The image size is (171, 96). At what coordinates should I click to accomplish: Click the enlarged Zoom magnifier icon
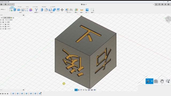tap(168, 81)
